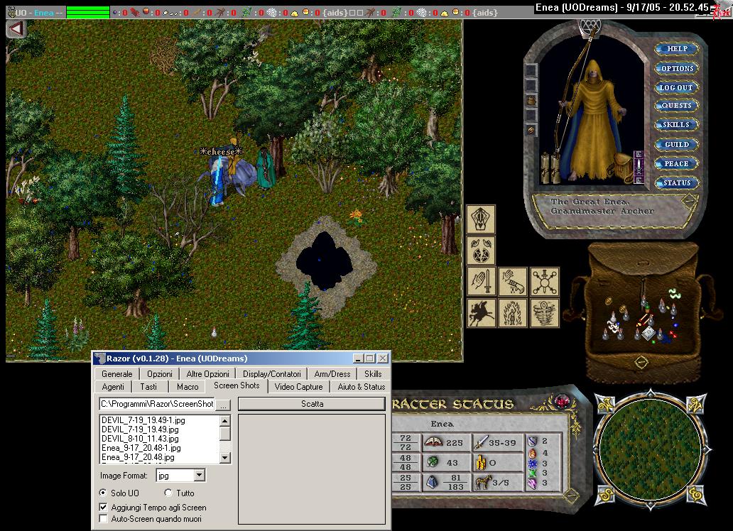Cast the horse rider spell icon
The width and height of the screenshot is (733, 531).
click(481, 313)
